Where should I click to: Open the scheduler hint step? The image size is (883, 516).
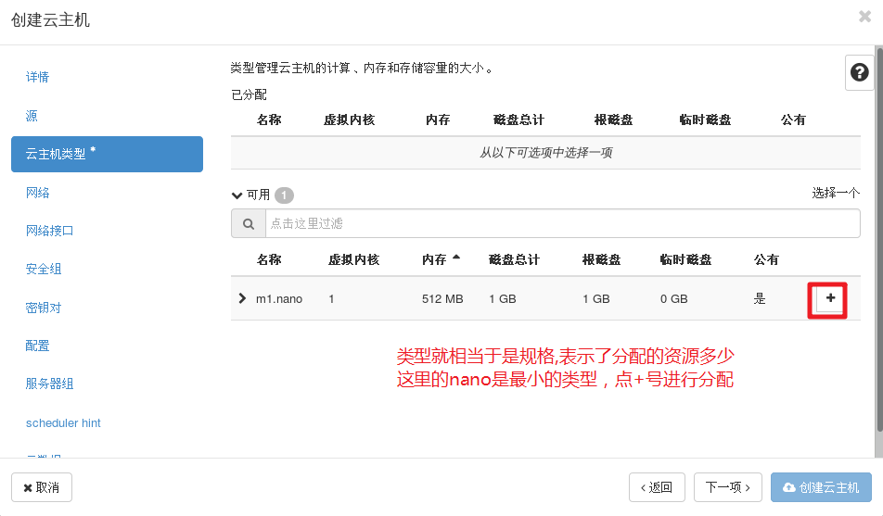[x=63, y=423]
